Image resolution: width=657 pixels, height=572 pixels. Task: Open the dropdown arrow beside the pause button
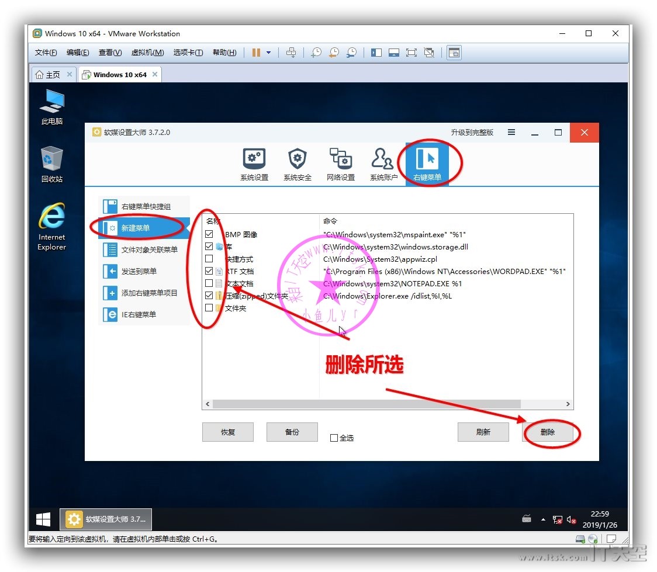[268, 53]
